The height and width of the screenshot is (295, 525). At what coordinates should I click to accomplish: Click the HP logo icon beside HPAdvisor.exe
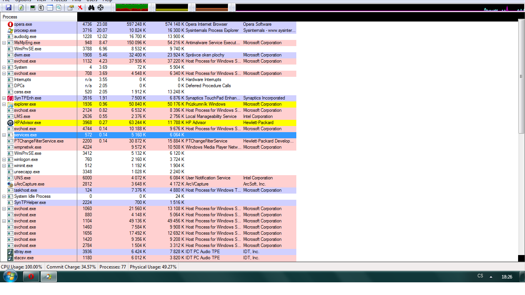coord(10,123)
